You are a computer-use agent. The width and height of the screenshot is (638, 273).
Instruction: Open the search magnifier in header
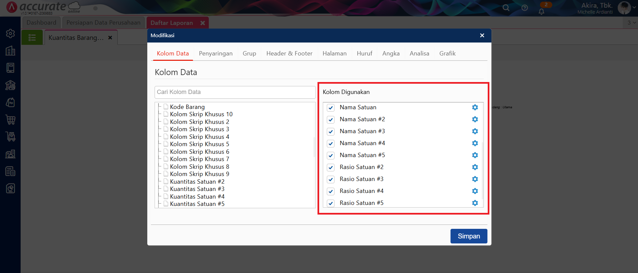[506, 8]
